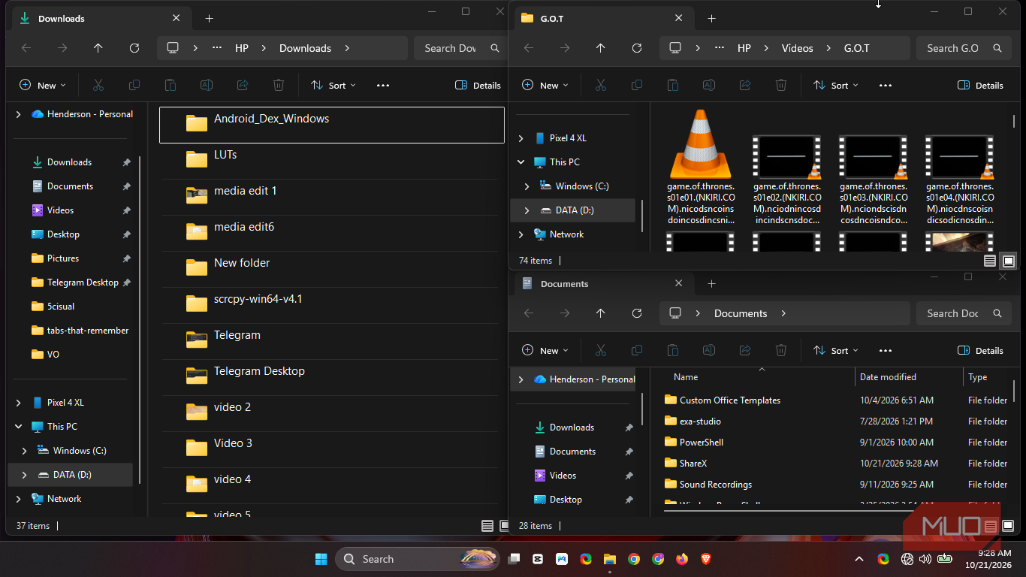Click Delete trash icon in Downloads window toolbar
The height and width of the screenshot is (577, 1026).
coord(279,86)
